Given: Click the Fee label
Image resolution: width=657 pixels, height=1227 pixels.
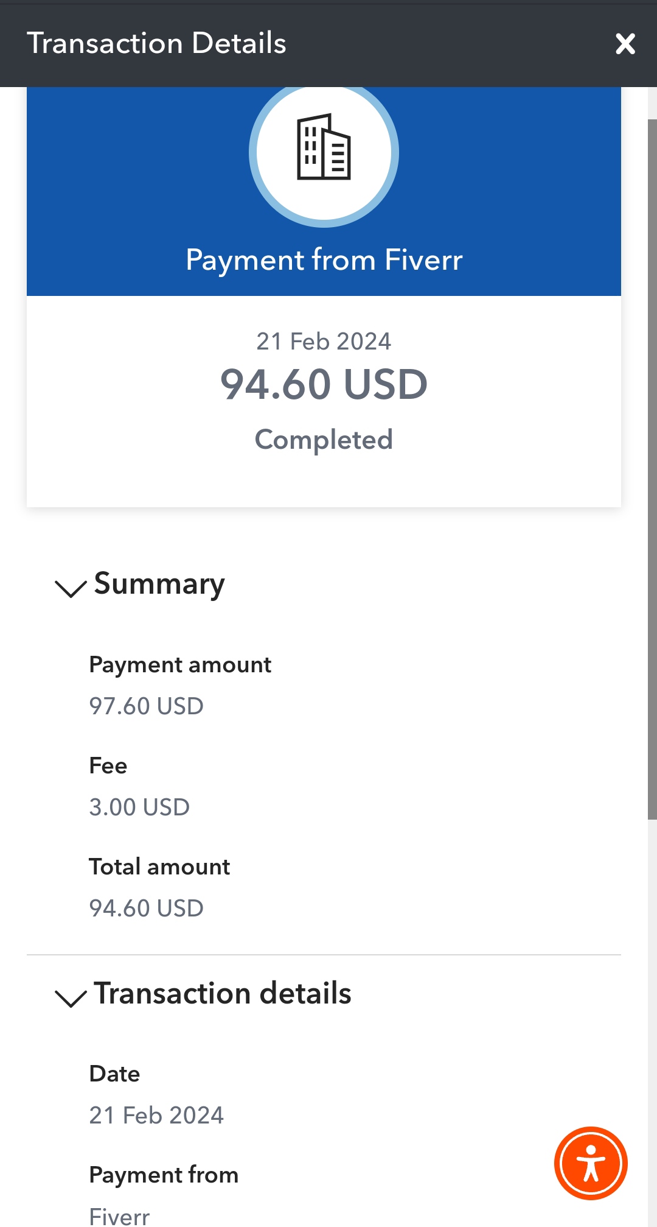Looking at the screenshot, I should (108, 765).
